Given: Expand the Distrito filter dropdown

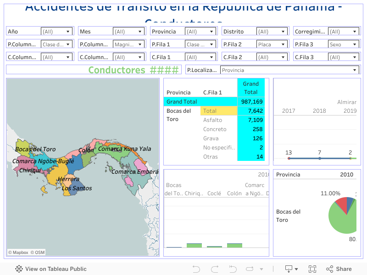Looking at the screenshot, I should [x=272, y=32].
